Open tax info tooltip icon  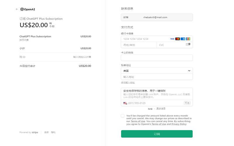coord(24,57)
